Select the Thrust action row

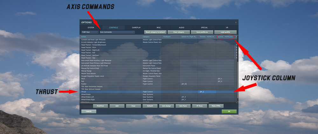pos(158,92)
